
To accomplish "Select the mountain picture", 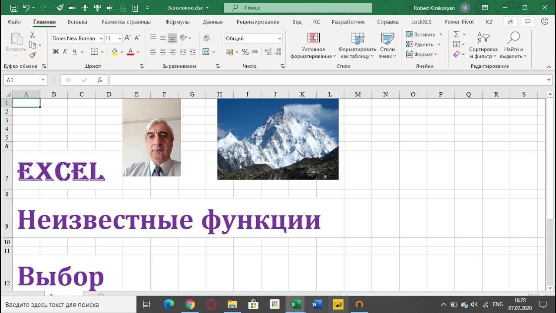I will [x=278, y=139].
